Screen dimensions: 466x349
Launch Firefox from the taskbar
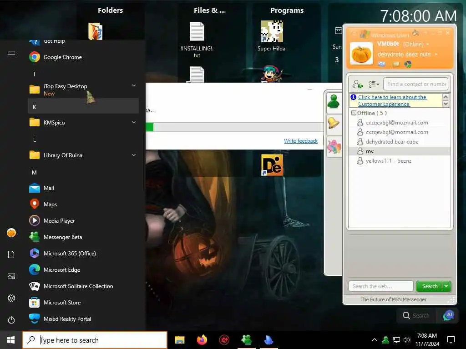[x=202, y=340]
